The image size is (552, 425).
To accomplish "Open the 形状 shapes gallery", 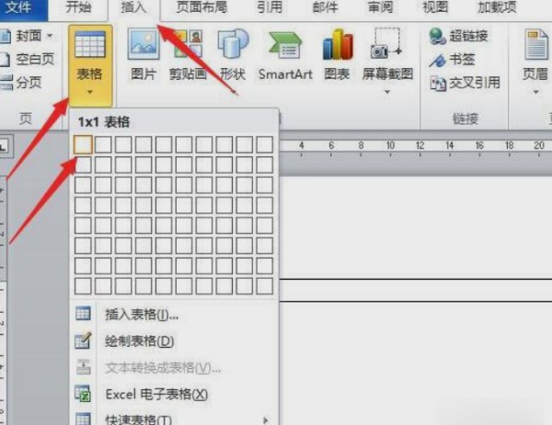I will pyautogui.click(x=233, y=54).
